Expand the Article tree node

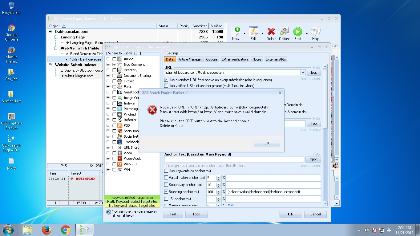(x=108, y=59)
